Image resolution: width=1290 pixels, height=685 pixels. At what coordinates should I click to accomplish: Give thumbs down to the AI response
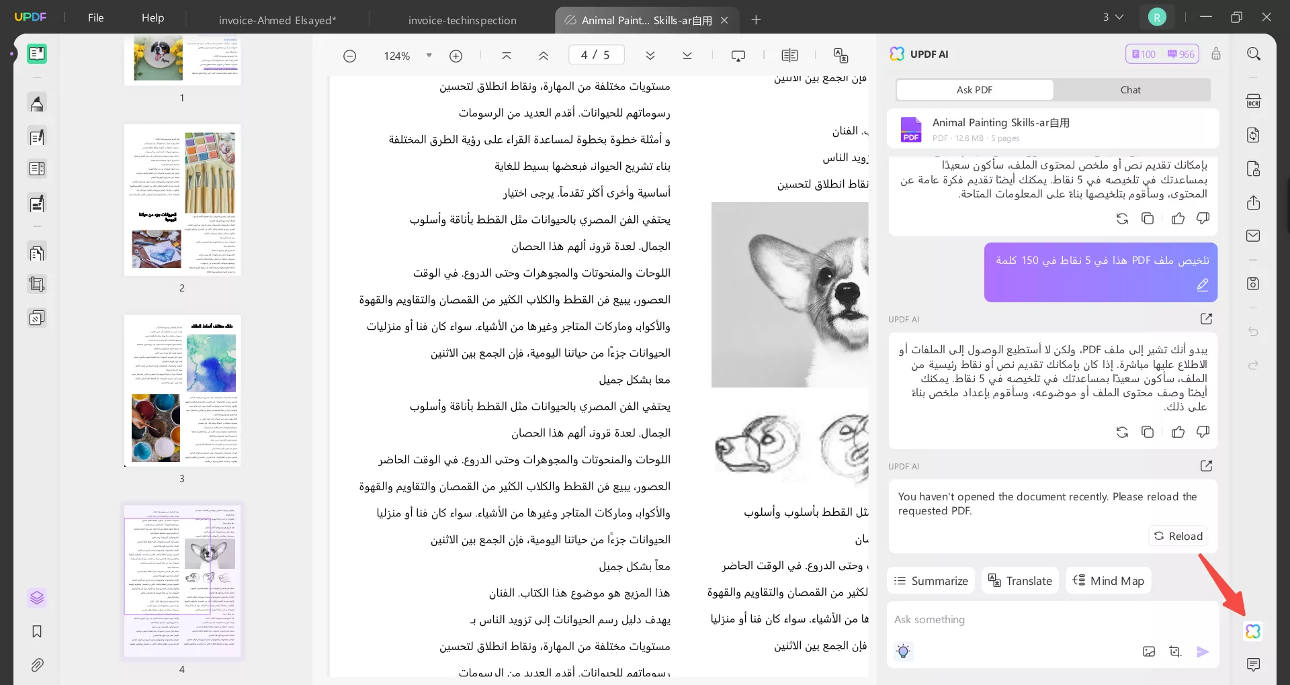click(1202, 432)
